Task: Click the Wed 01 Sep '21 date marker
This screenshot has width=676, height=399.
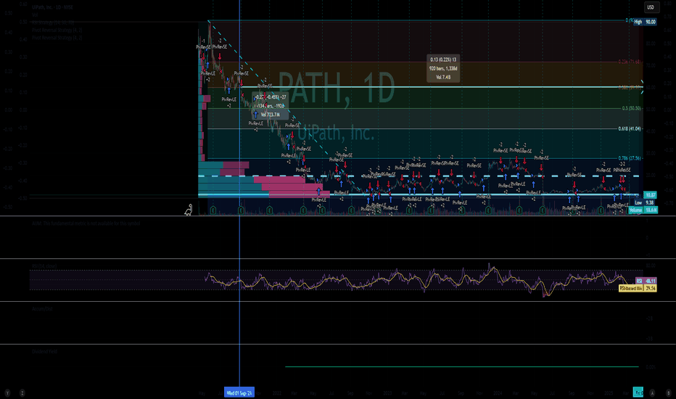Action: tap(239, 392)
